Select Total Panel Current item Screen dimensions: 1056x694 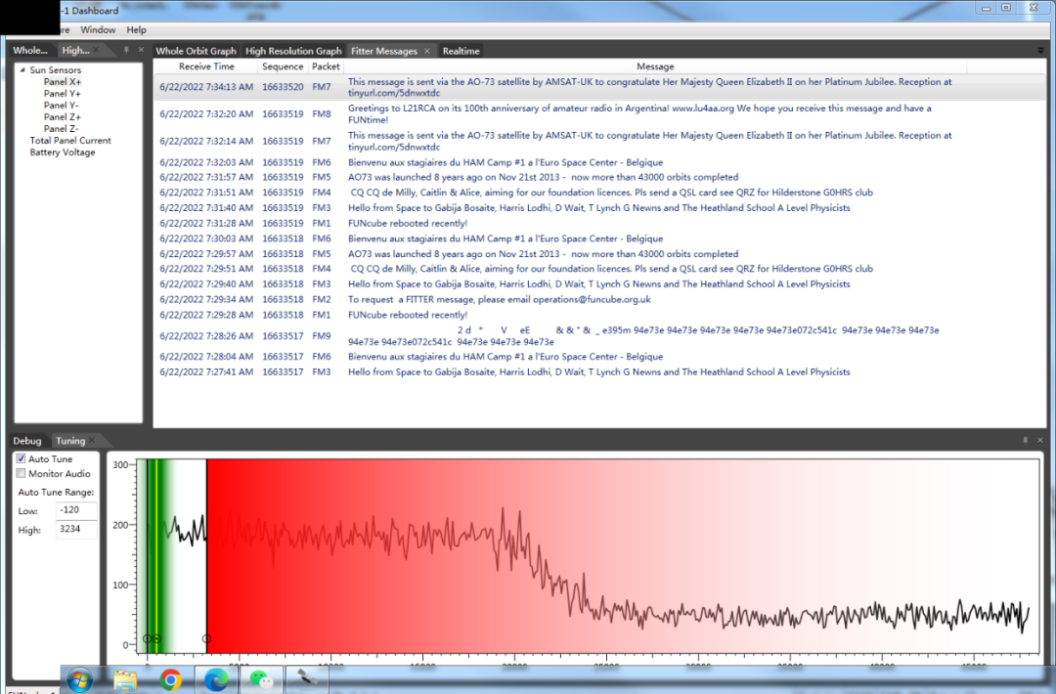(70, 140)
